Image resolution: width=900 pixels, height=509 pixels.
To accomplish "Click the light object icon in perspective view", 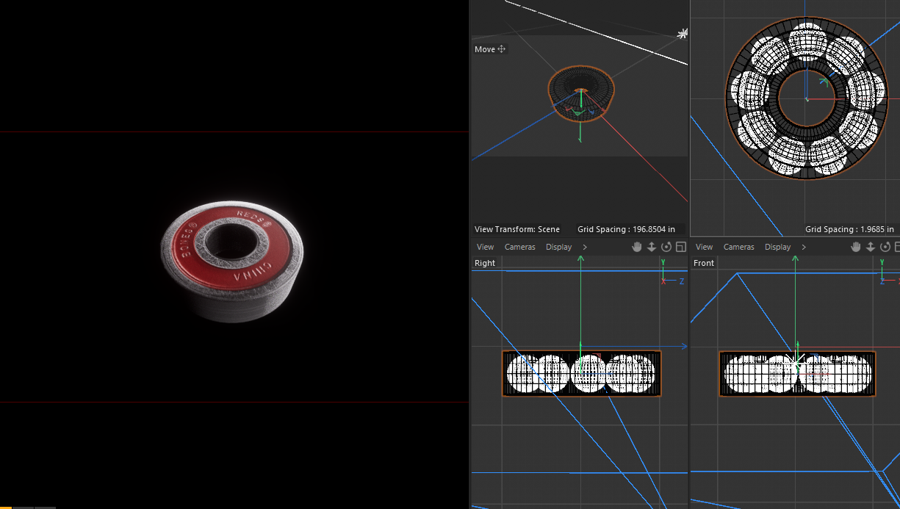I will (683, 33).
